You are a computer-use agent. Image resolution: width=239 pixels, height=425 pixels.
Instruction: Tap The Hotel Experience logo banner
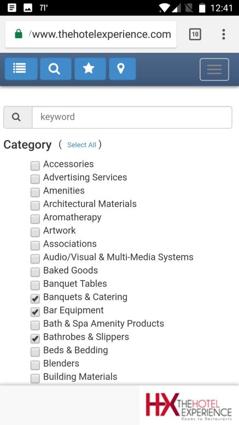(189, 405)
